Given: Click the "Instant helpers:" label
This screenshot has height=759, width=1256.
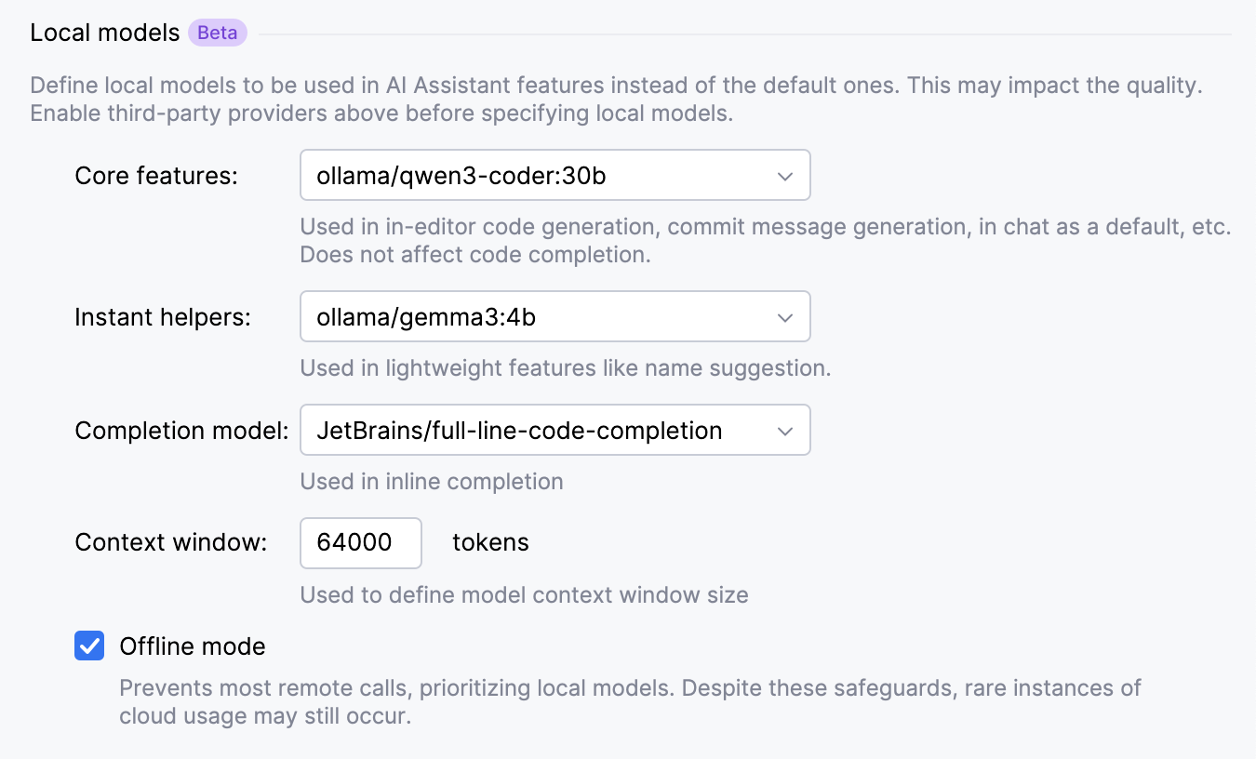Looking at the screenshot, I should [x=163, y=317].
